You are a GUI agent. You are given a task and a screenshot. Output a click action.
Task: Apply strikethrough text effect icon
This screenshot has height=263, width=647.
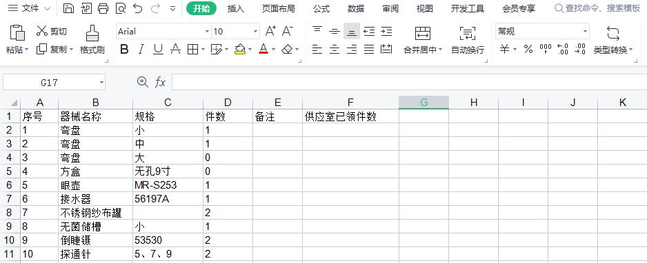[176, 50]
